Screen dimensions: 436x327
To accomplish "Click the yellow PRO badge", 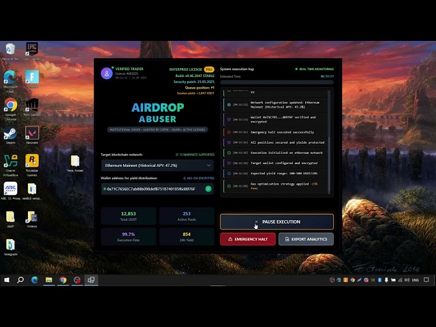I will coord(209,69).
